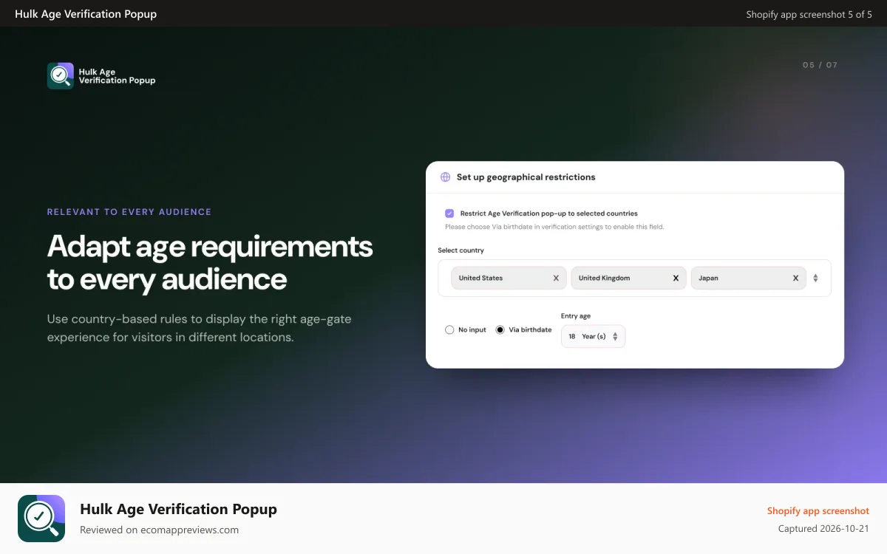Click the Adapt age requirements headline

pos(210,262)
